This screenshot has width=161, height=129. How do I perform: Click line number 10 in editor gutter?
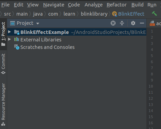151,86
